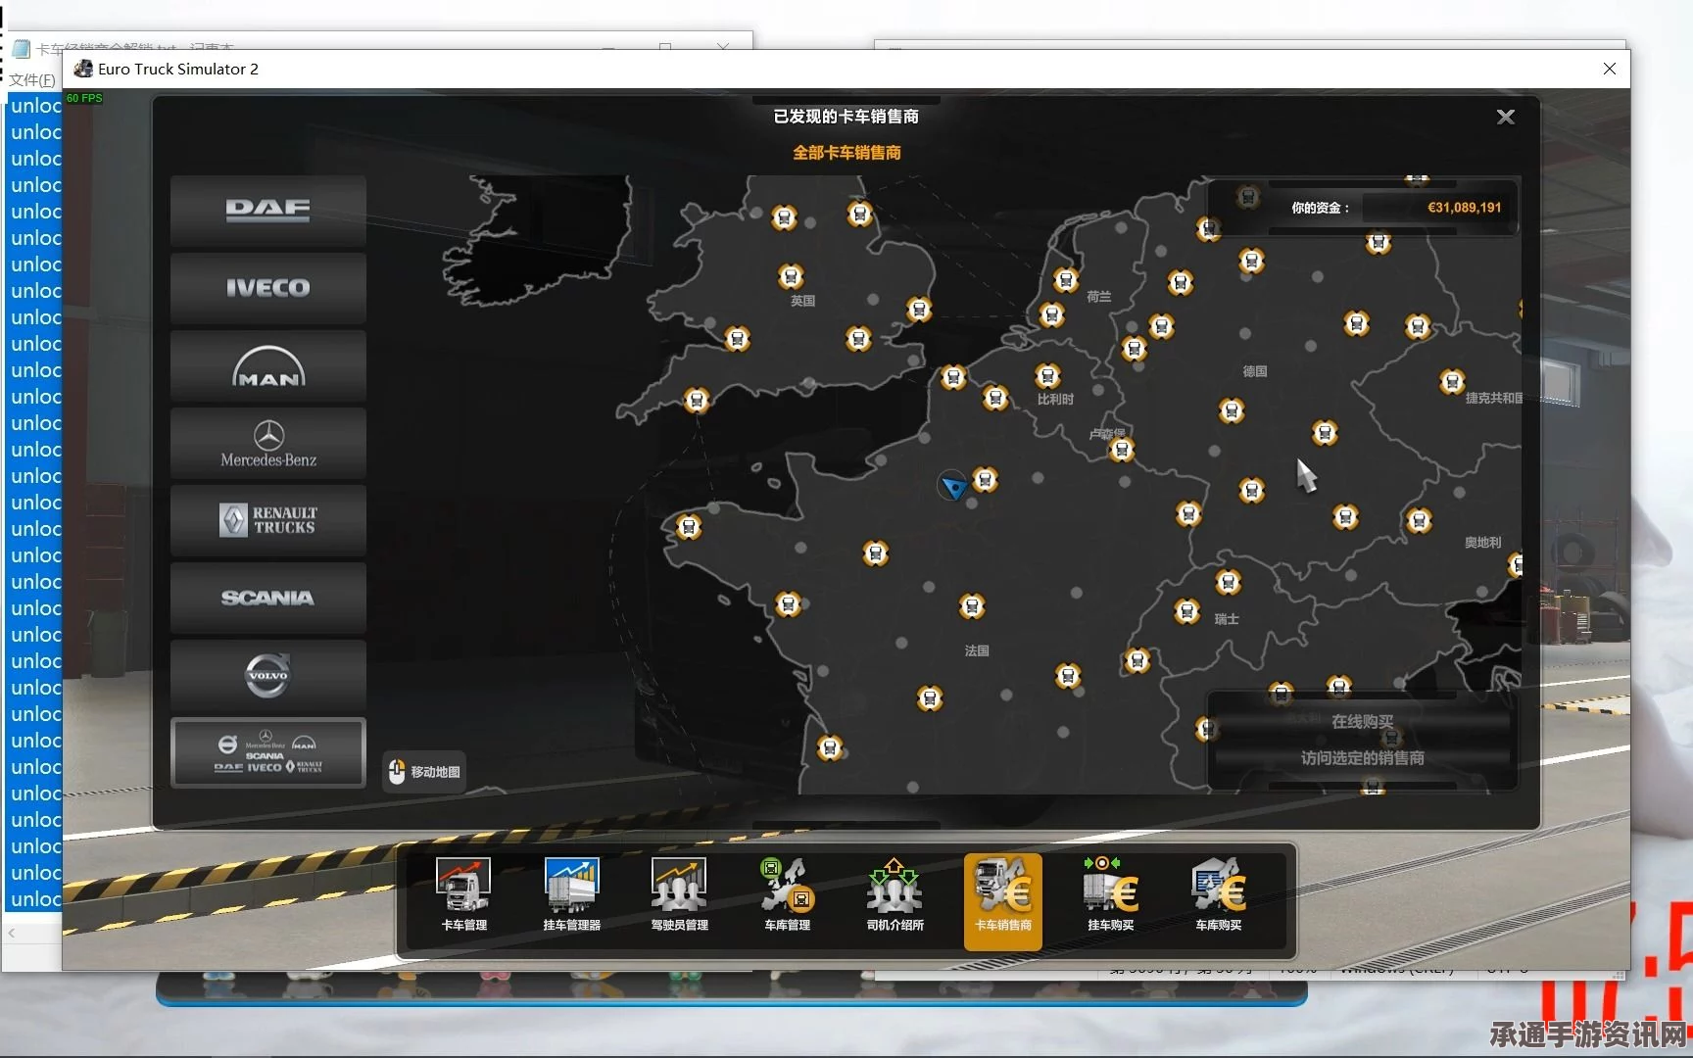Click the 全部卡车销售商 heading text
This screenshot has height=1058, width=1693.
846,153
